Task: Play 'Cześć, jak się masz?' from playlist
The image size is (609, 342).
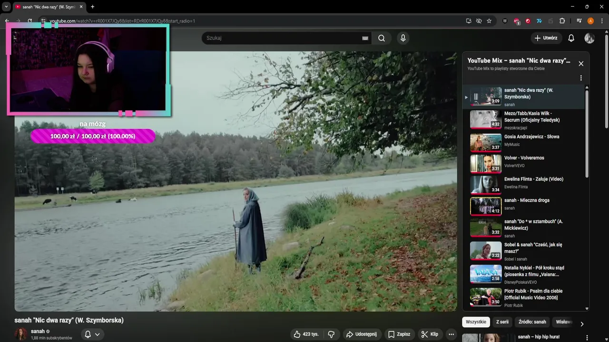Action: click(x=523, y=251)
